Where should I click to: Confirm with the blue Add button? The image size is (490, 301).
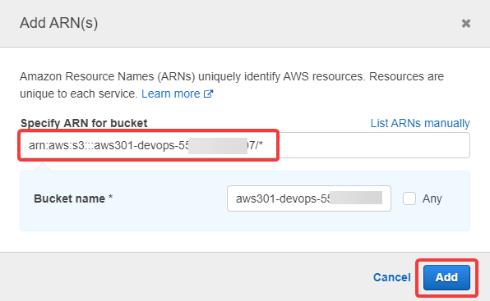tap(446, 277)
